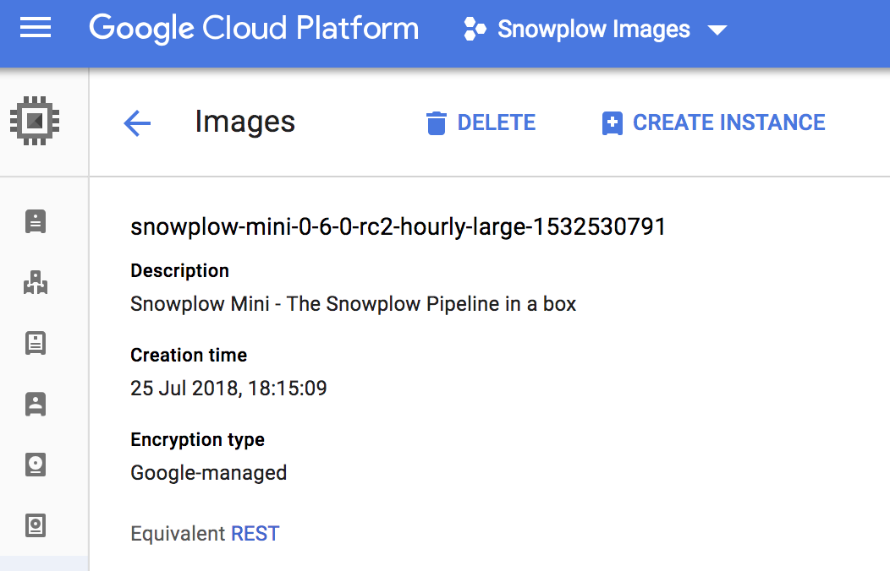This screenshot has width=890, height=571.
Task: Open Instance groups from the sidebar
Action: (x=36, y=282)
